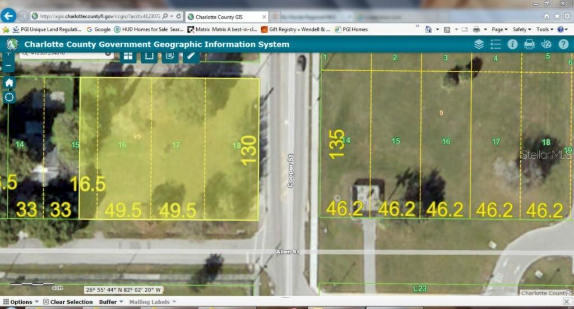The height and width of the screenshot is (309, 574).
Task: Click the command bar Home house icon
Action: 428,29
